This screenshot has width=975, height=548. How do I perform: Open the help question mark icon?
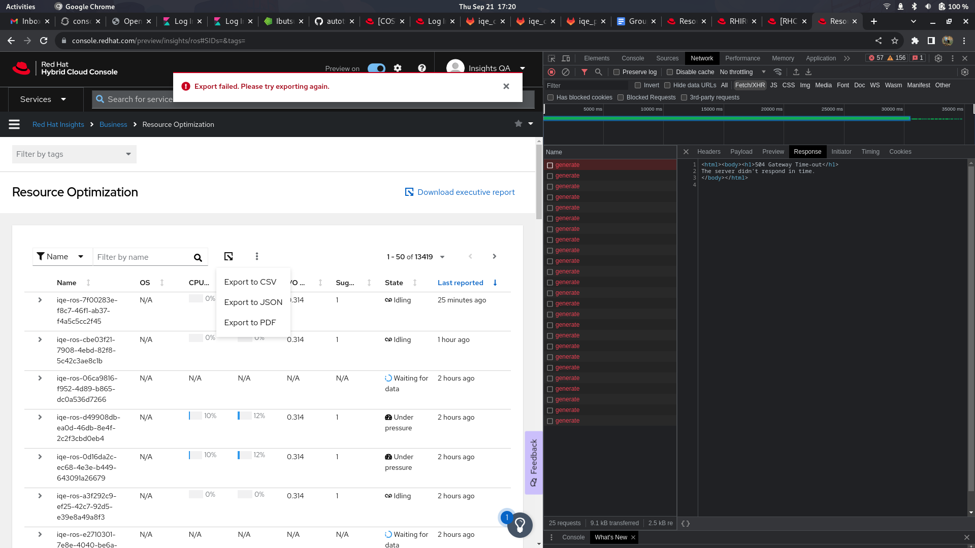click(422, 68)
